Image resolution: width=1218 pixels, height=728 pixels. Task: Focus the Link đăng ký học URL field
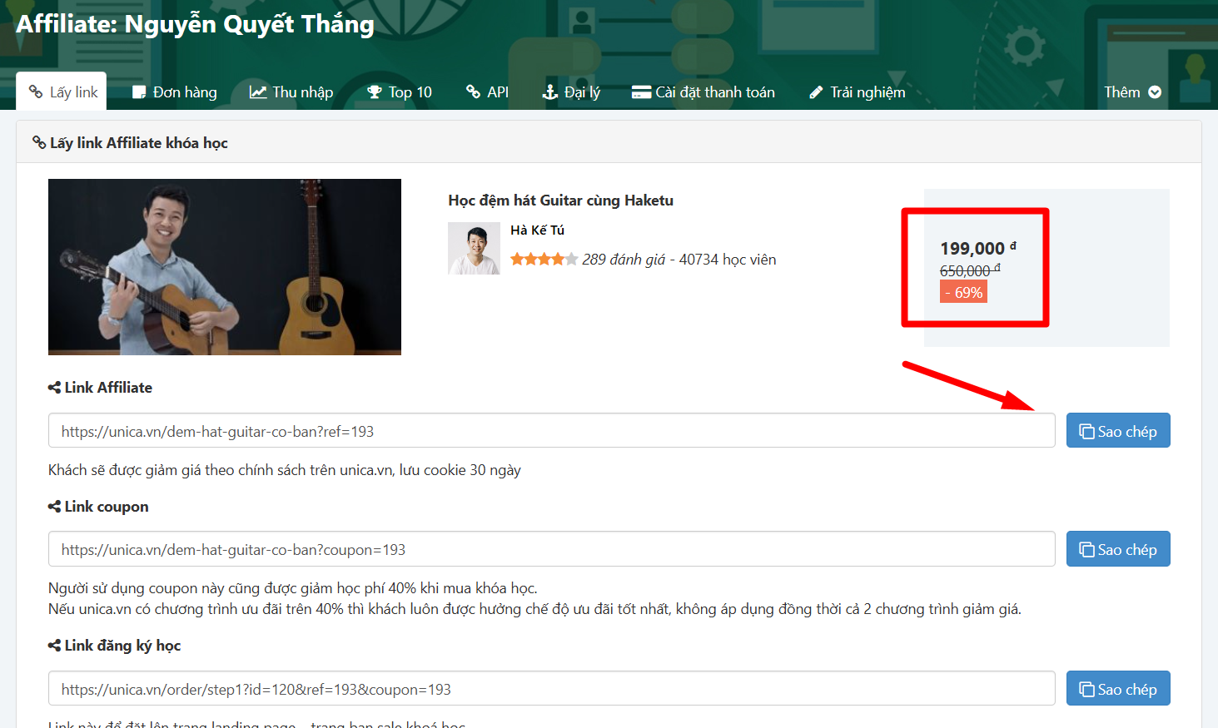(x=551, y=689)
